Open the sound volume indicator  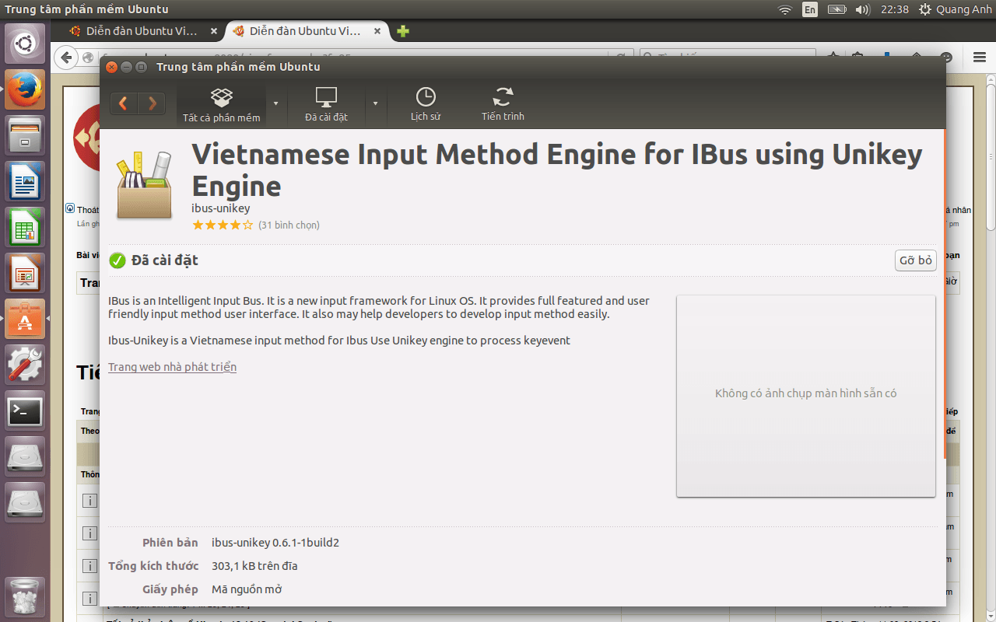pos(862,9)
